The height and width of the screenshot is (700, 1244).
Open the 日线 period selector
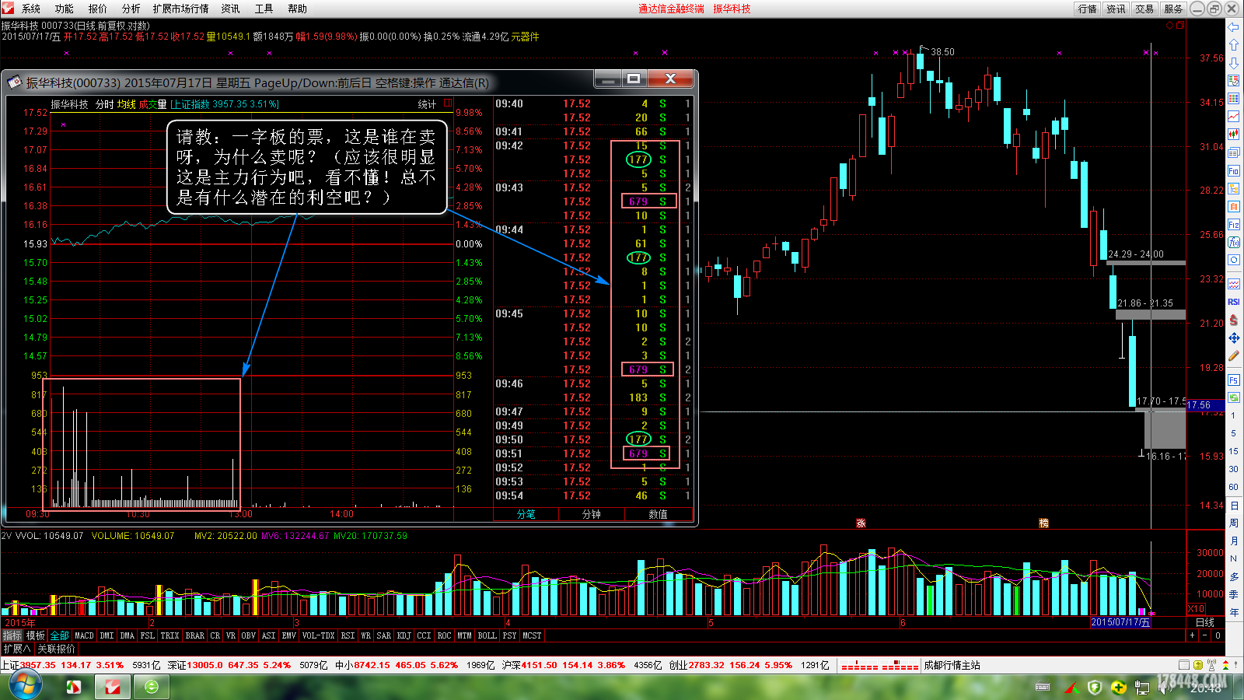point(1204,622)
